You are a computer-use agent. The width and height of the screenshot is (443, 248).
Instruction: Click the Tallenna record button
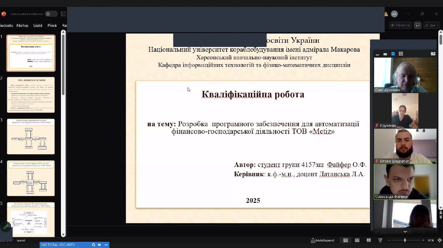[400, 25]
